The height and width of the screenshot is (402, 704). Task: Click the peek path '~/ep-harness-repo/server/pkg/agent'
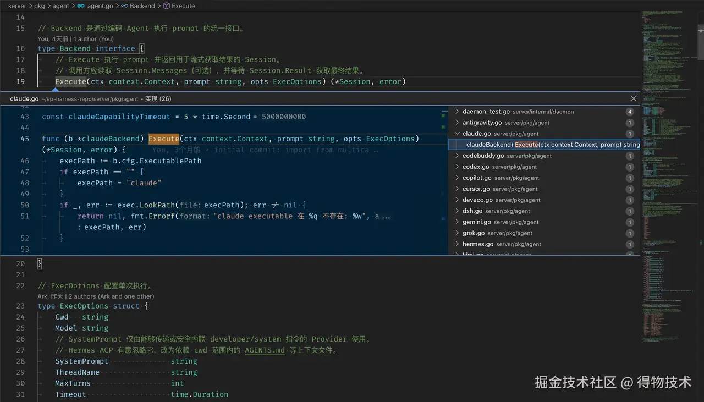[x=91, y=98]
